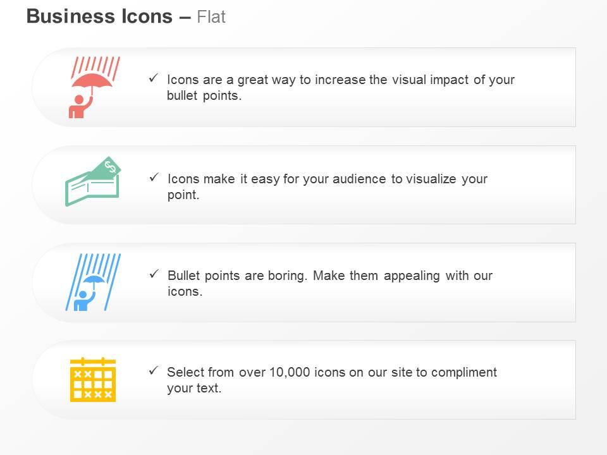Viewport: 607px width, 455px height.
Task: Click the checkmark before 'Bullet points are boring'
Action: 154,274
